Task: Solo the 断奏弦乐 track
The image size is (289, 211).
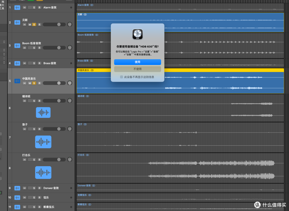Action: [x=34, y=207]
